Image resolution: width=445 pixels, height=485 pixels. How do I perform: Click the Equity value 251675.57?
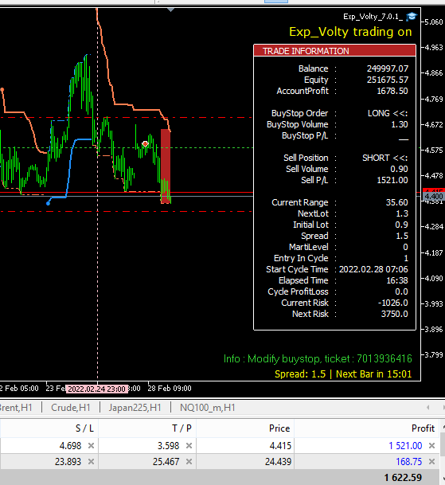pos(387,80)
